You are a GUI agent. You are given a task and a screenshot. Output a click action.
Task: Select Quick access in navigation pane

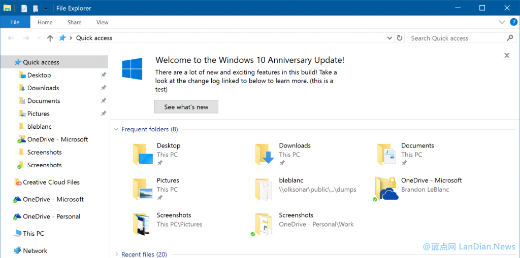click(x=54, y=62)
